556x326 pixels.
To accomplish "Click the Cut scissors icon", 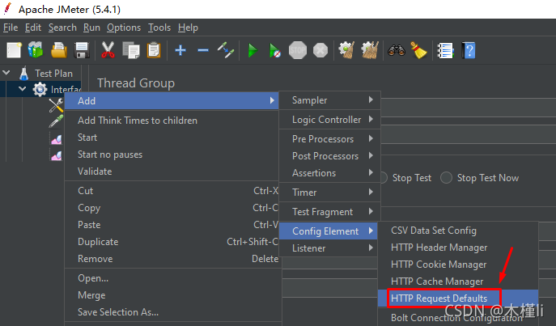I will (108, 50).
